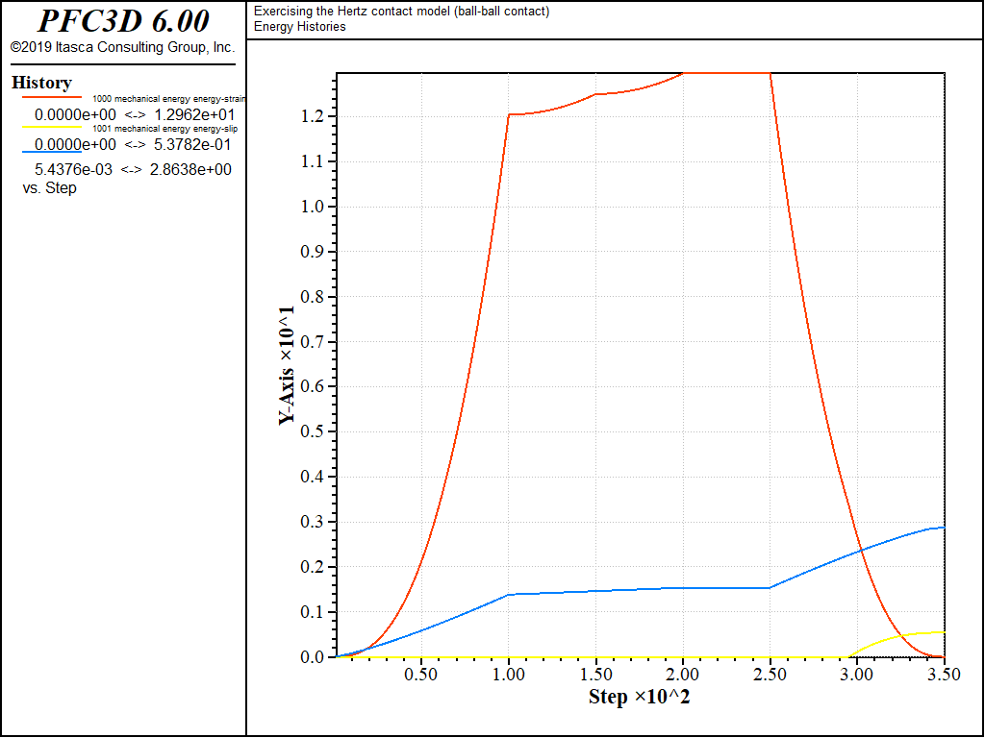Select legend entry 1000 mechanical energy energy-strain
The image size is (985, 738).
[169, 99]
